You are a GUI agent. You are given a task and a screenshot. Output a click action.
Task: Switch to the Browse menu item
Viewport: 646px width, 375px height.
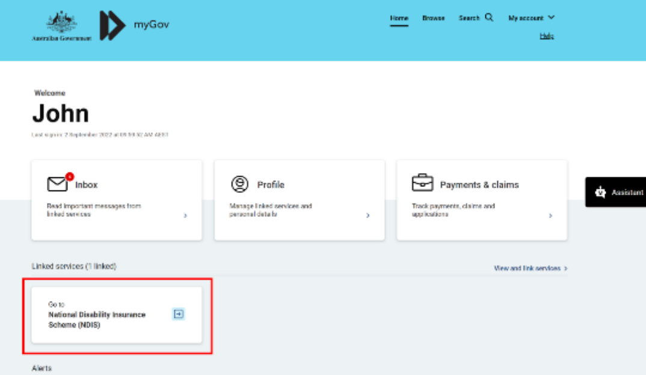click(x=432, y=18)
